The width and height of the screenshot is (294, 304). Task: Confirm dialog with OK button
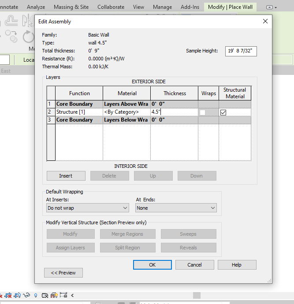coord(152,265)
